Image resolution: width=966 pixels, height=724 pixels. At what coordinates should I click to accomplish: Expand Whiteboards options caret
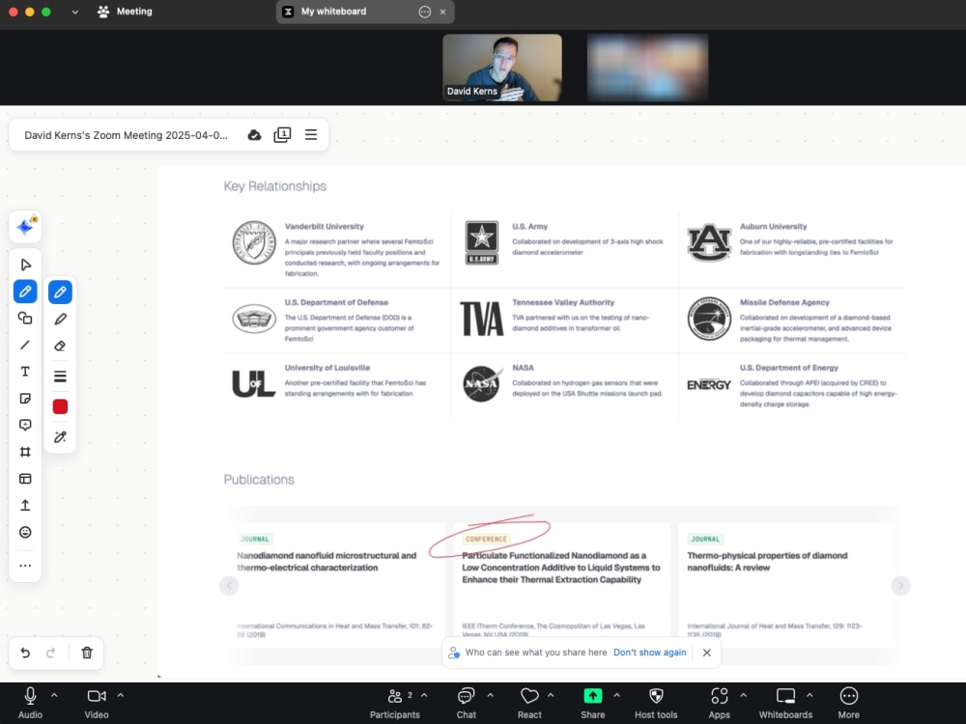pyautogui.click(x=810, y=696)
